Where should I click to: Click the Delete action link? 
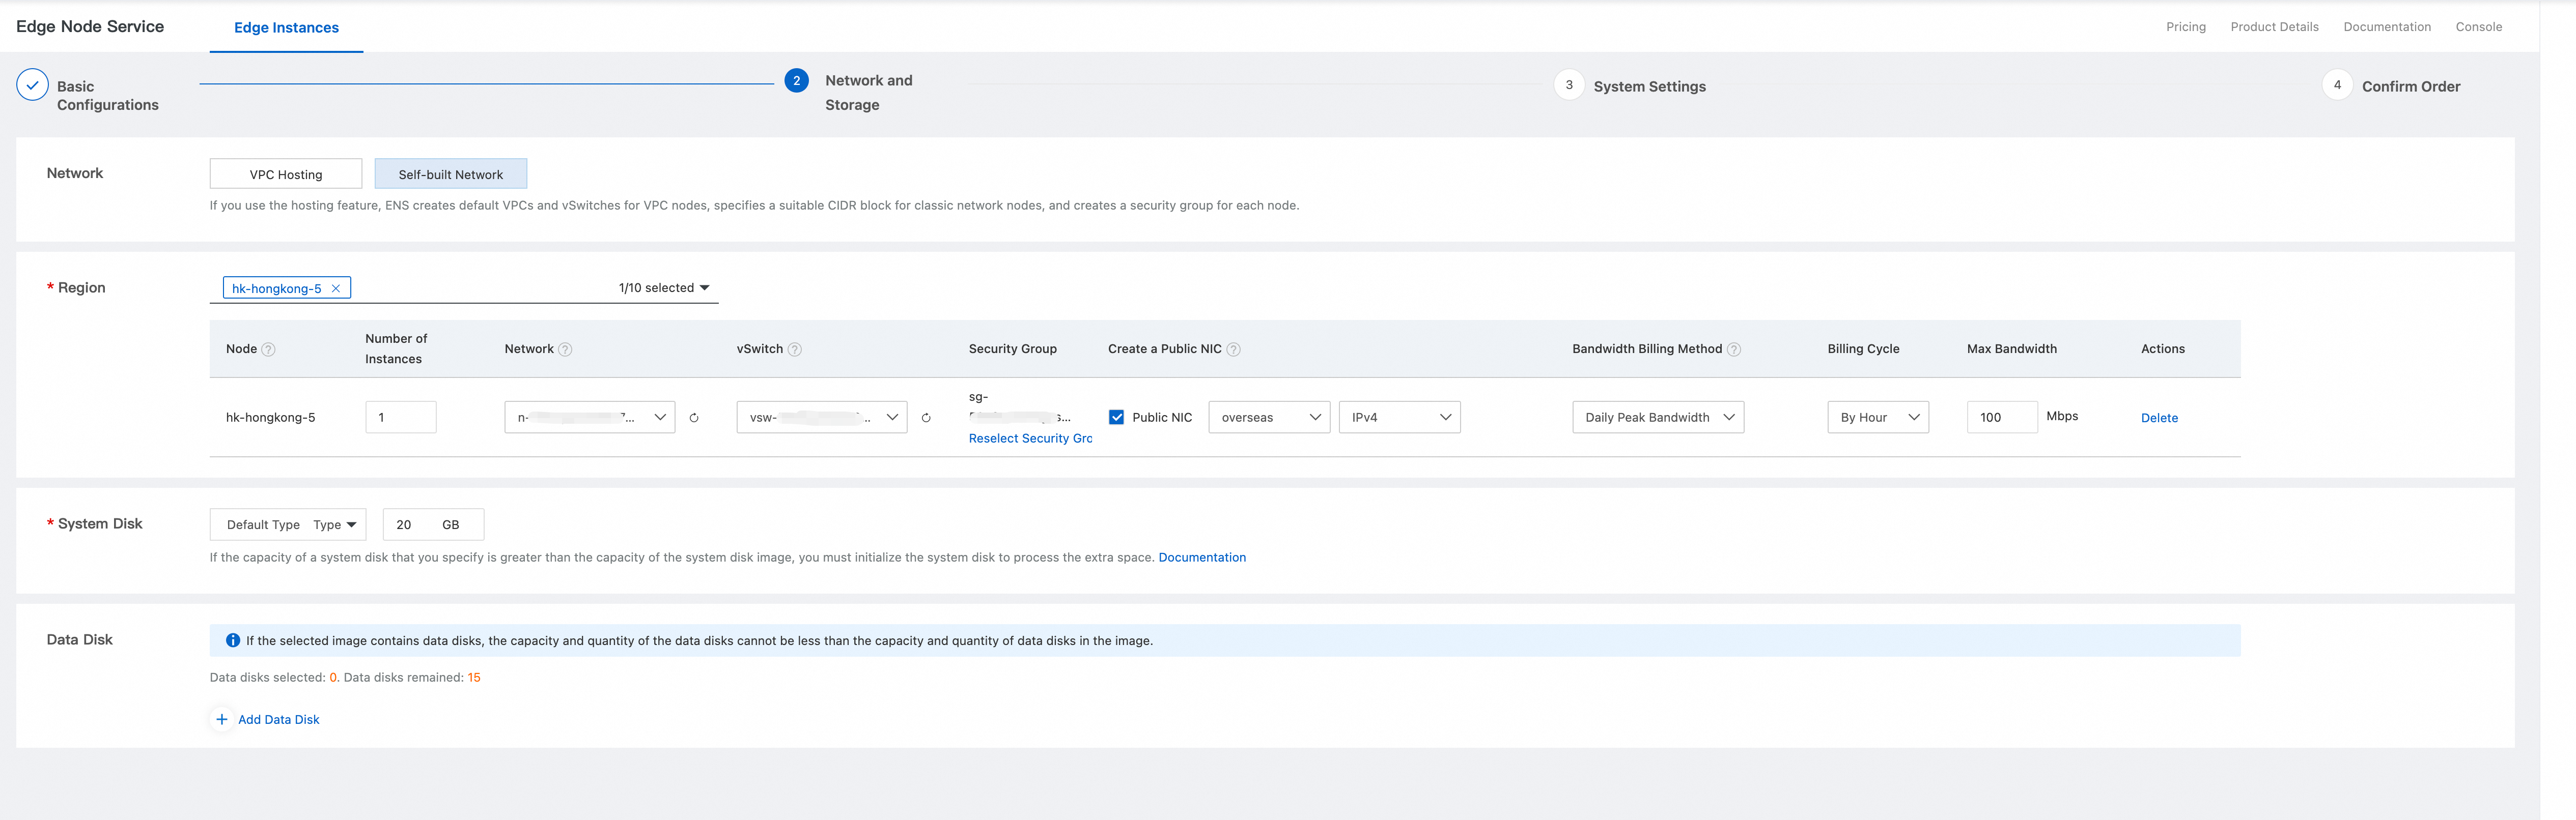pyautogui.click(x=2159, y=419)
